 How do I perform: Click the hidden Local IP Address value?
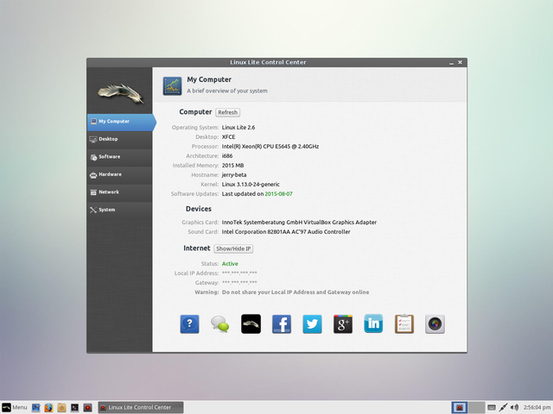point(239,273)
